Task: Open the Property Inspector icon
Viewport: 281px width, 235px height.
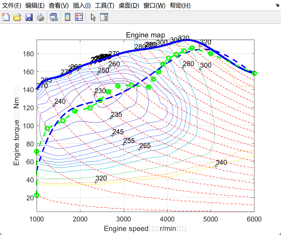Action: [x=104, y=17]
